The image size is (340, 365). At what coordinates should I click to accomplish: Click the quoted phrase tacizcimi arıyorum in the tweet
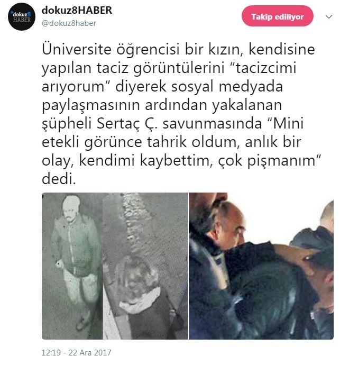(169, 77)
